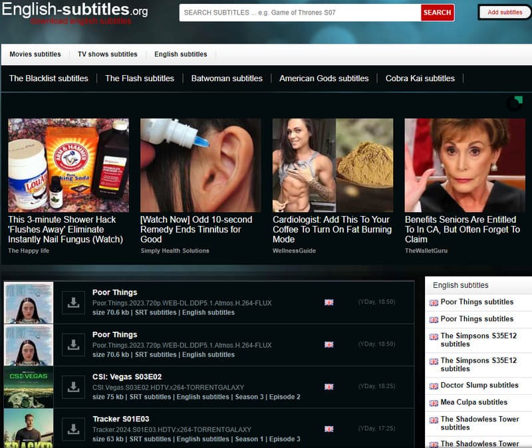Click flag icon beside Doctor Slump subtitles
The width and height of the screenshot is (532, 448).
click(x=434, y=386)
